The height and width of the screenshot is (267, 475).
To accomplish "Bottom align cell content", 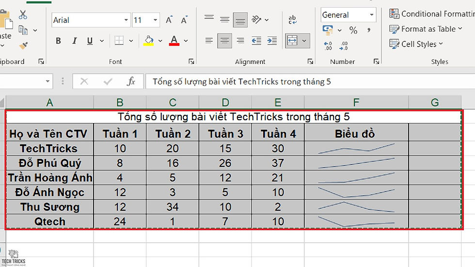I will (x=240, y=20).
